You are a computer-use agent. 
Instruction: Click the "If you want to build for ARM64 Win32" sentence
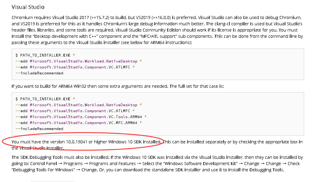coord(118,86)
